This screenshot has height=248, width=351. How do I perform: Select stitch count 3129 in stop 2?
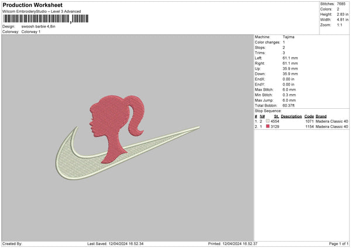275,127
